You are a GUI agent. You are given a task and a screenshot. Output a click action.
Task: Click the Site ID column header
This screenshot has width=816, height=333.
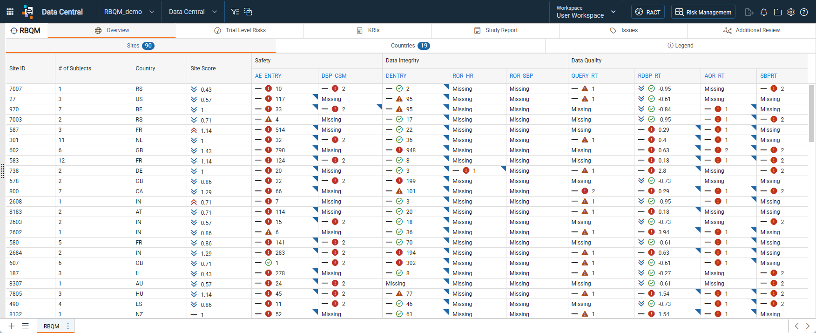[x=30, y=68]
